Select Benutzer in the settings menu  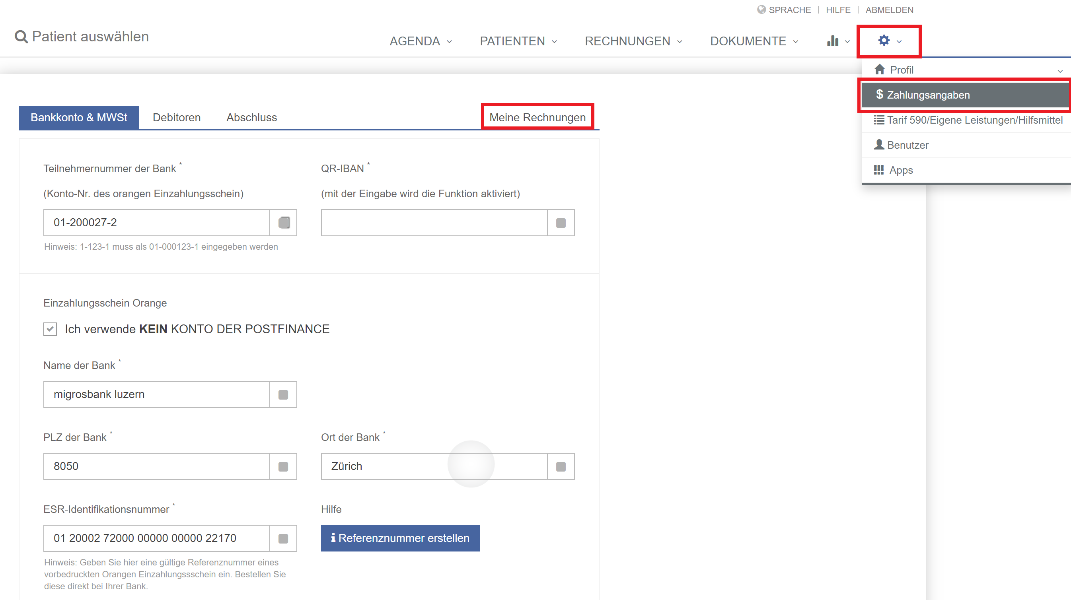point(966,145)
